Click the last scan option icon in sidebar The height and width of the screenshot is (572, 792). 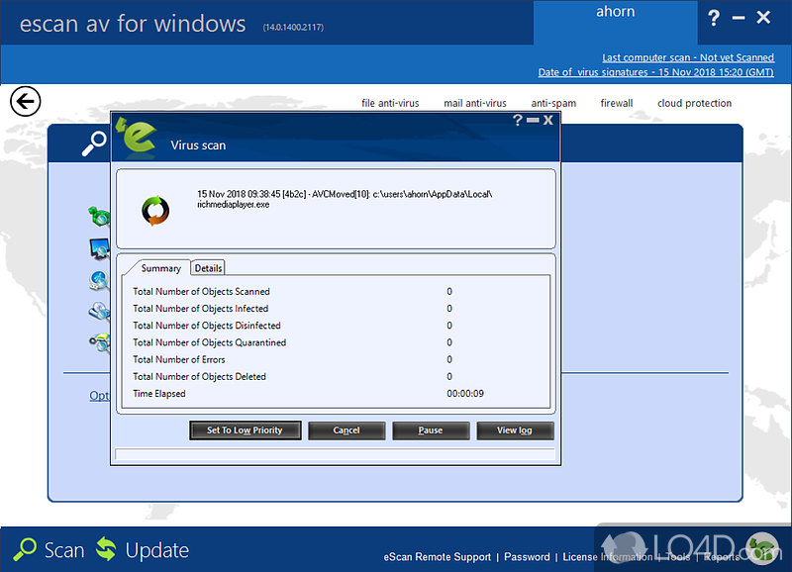pyautogui.click(x=100, y=342)
